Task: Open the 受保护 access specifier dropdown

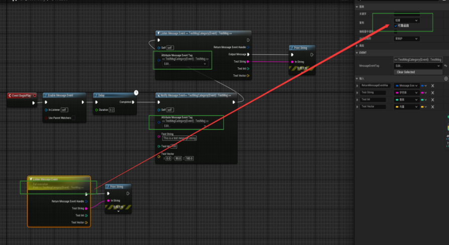Action: pyautogui.click(x=407, y=39)
